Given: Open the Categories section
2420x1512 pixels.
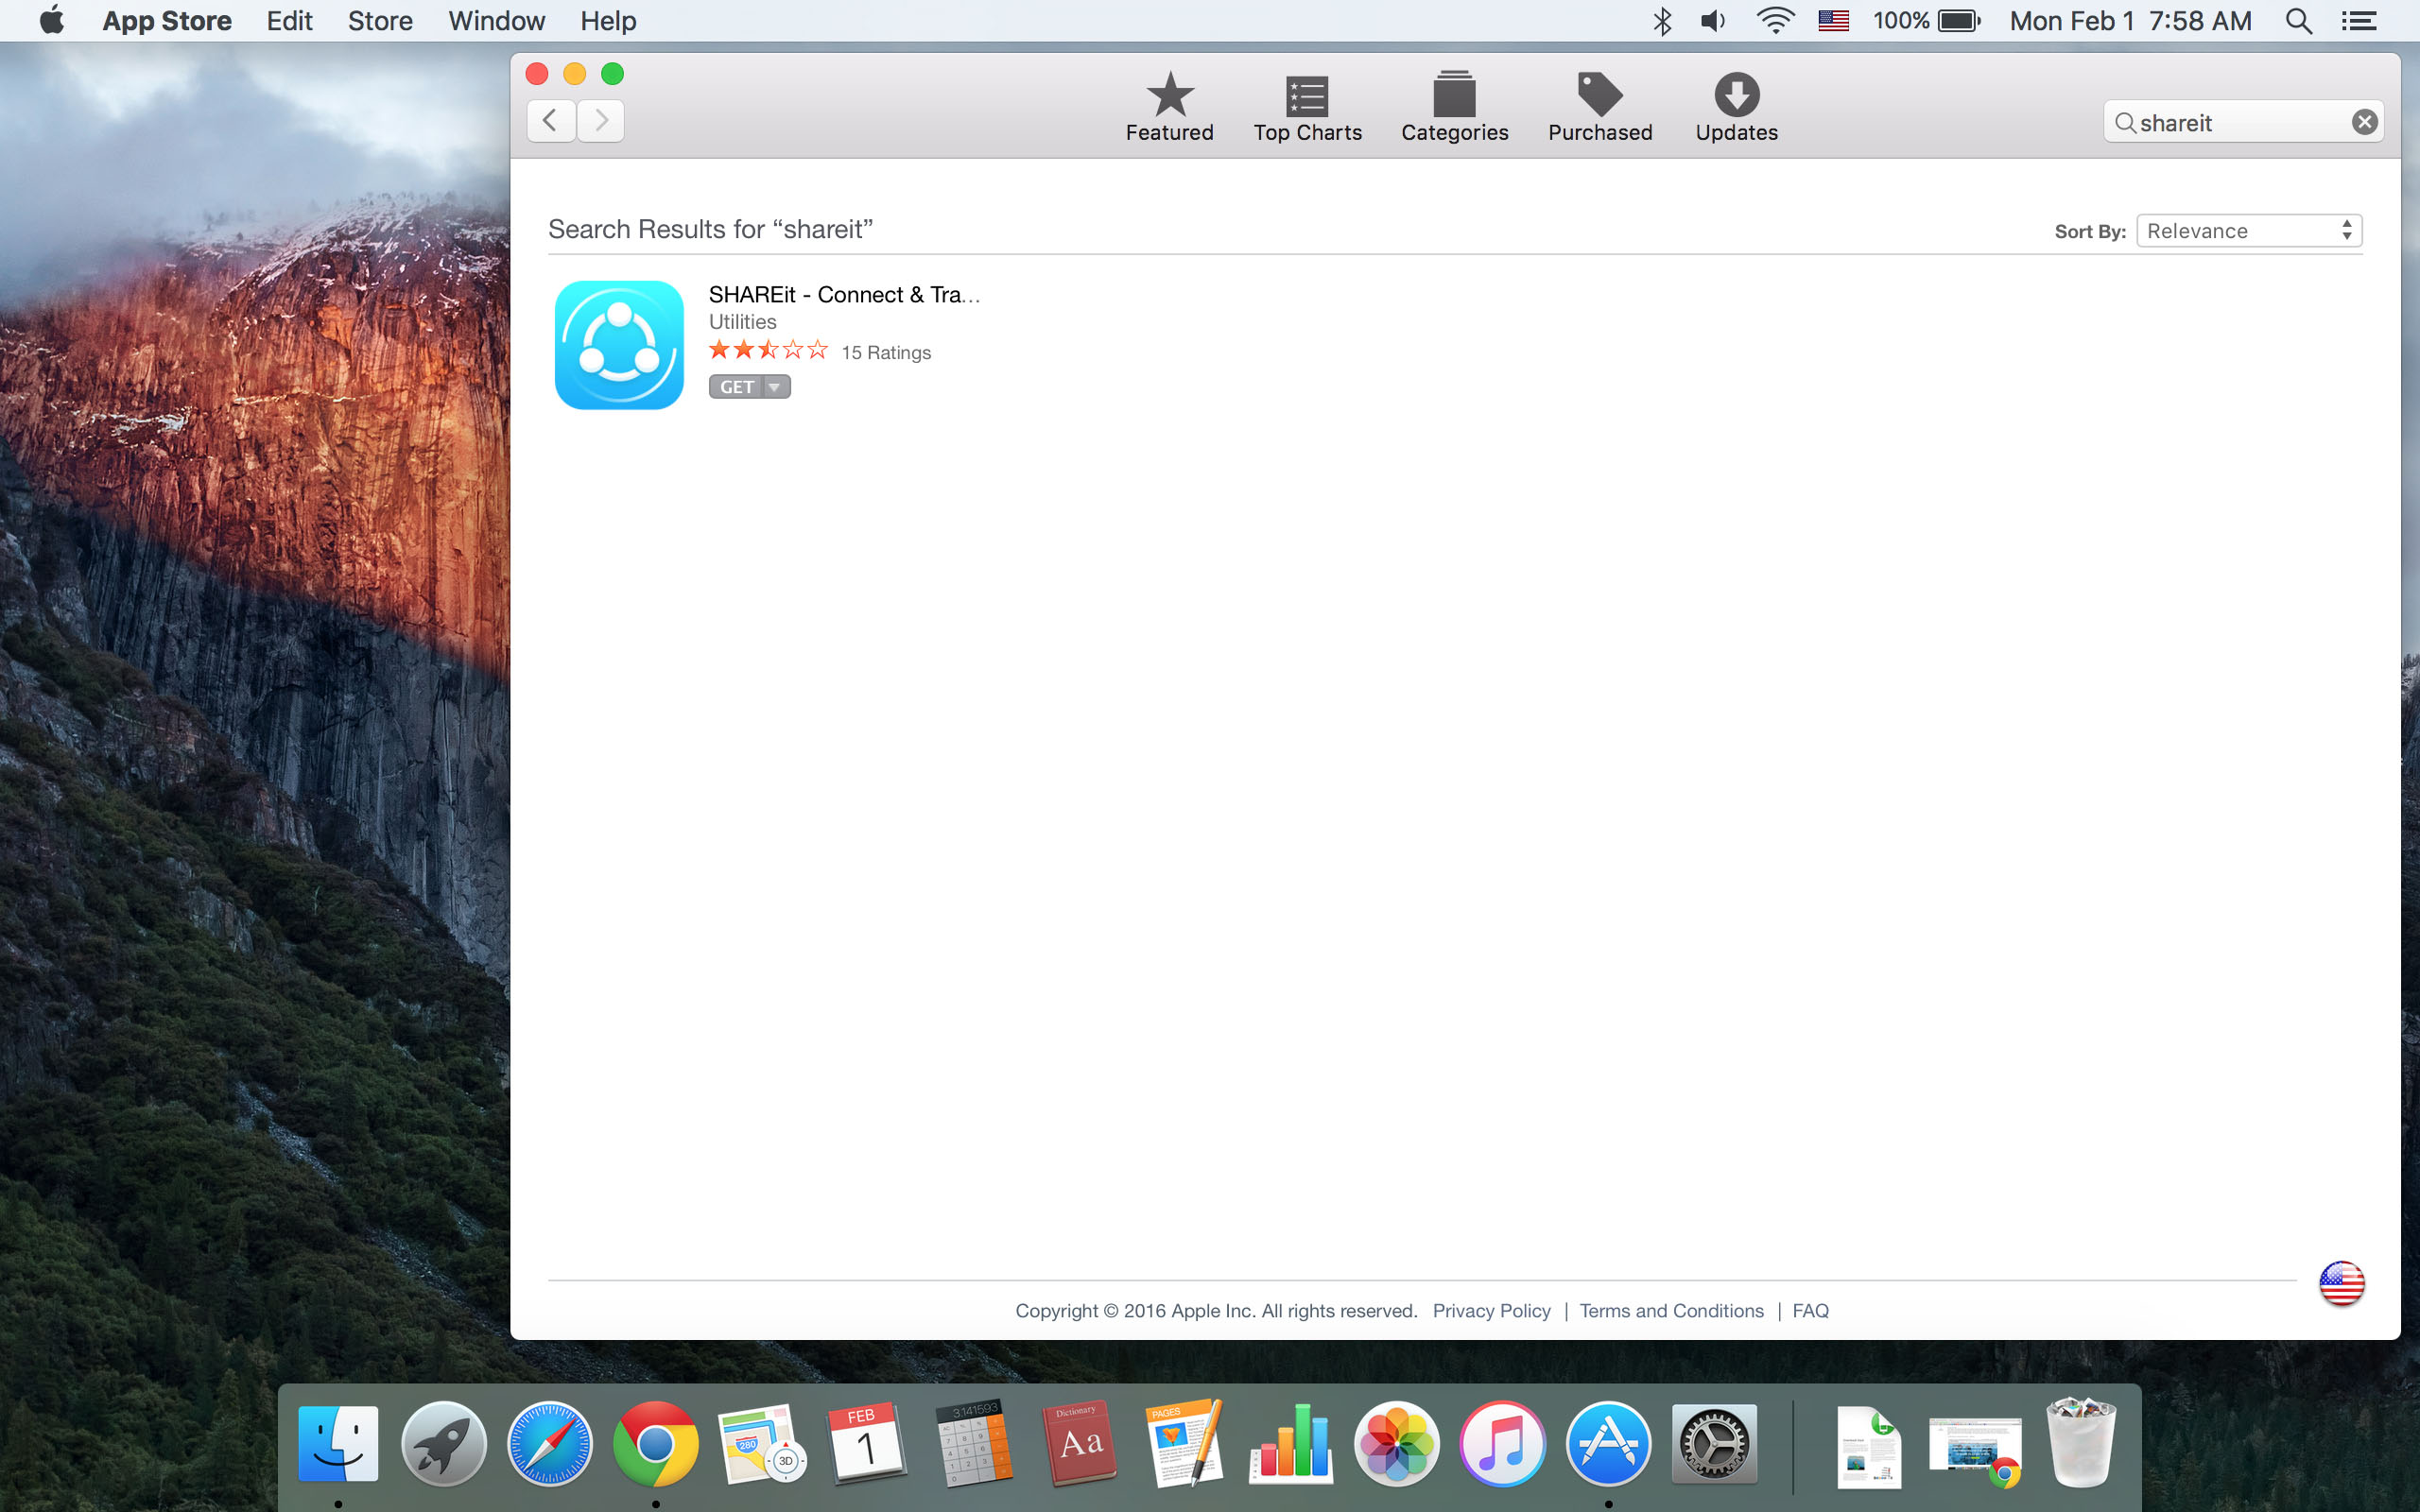Looking at the screenshot, I should pos(1454,106).
